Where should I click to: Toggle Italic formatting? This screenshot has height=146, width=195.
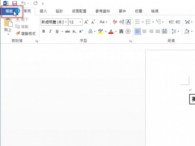coord(50,31)
